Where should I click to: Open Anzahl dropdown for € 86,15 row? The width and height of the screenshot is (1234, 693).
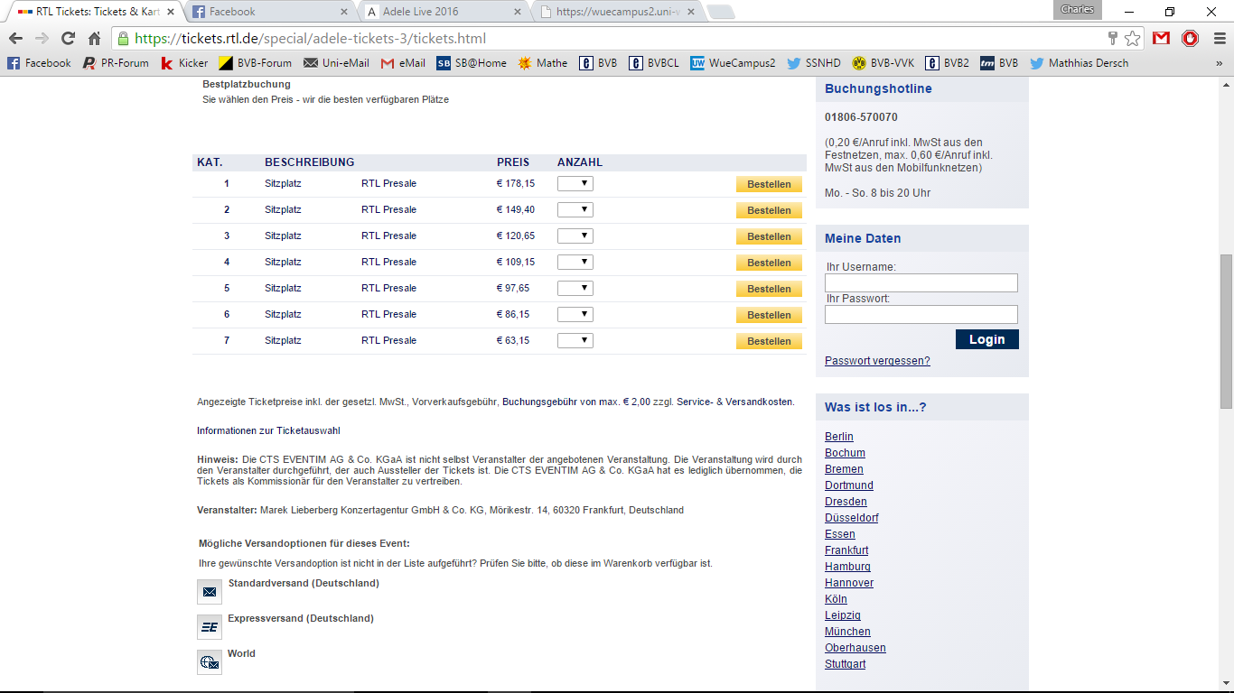click(575, 314)
